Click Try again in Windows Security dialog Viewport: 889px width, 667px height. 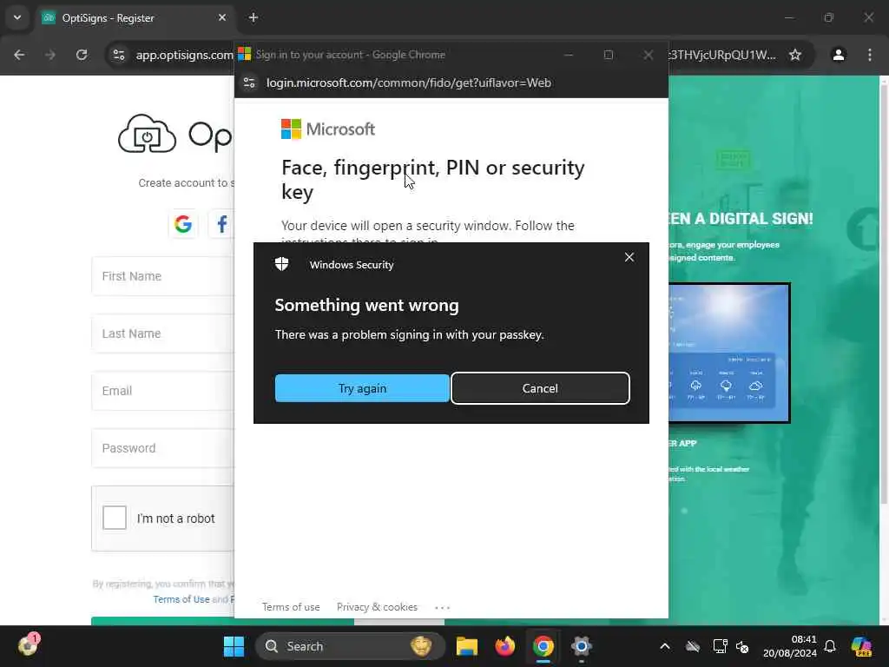pyautogui.click(x=362, y=388)
